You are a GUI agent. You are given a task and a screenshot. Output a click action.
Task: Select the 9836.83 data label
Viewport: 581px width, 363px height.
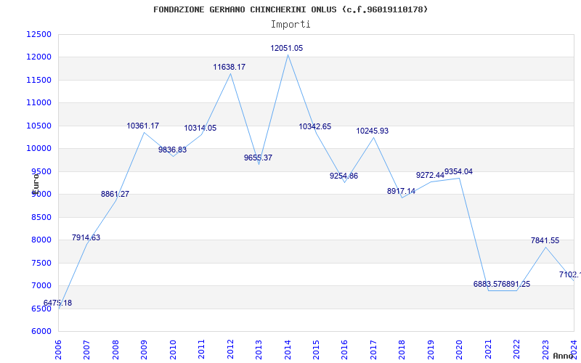click(172, 150)
